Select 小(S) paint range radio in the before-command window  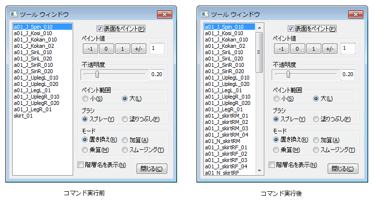point(85,99)
